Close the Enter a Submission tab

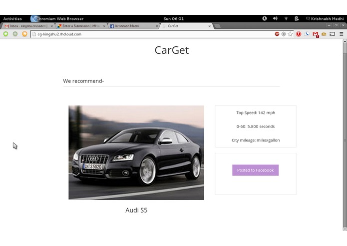104,26
